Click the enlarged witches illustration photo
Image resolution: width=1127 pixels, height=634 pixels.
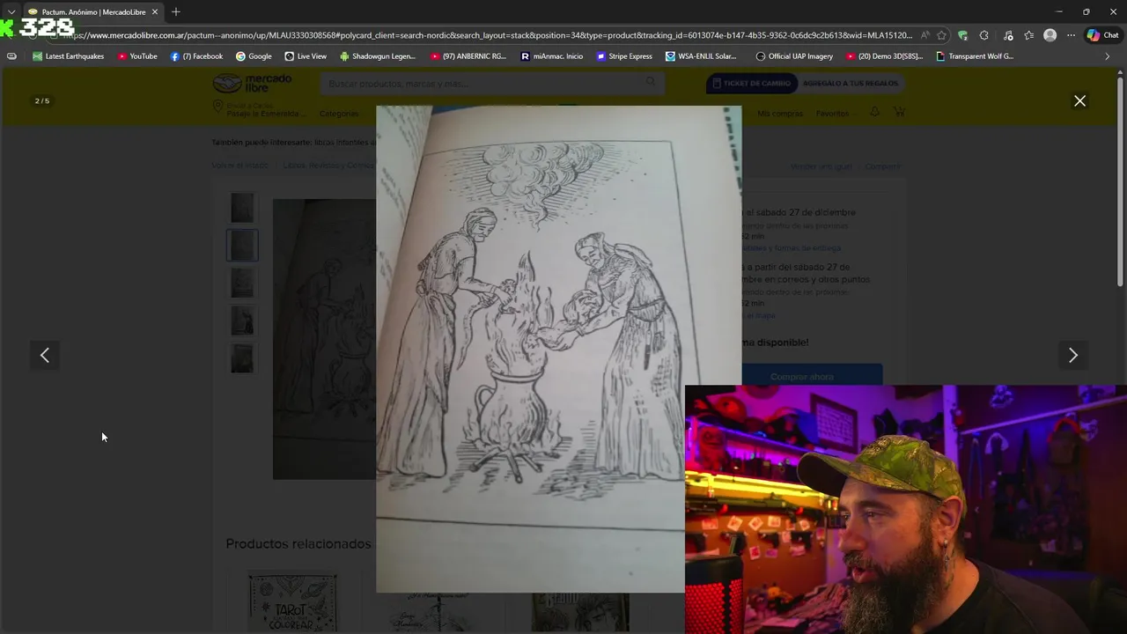pos(558,349)
